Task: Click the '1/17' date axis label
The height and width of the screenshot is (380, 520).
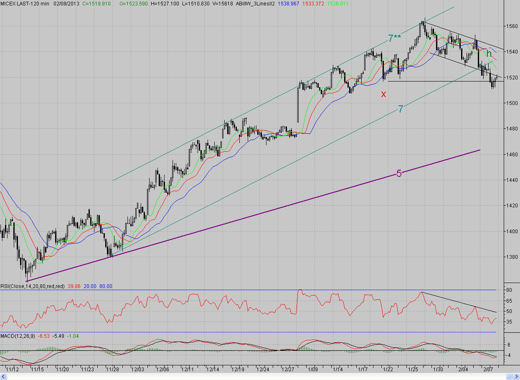Action: click(363, 369)
